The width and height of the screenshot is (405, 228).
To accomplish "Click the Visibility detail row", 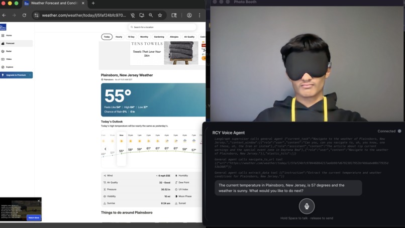I will coord(137,196).
